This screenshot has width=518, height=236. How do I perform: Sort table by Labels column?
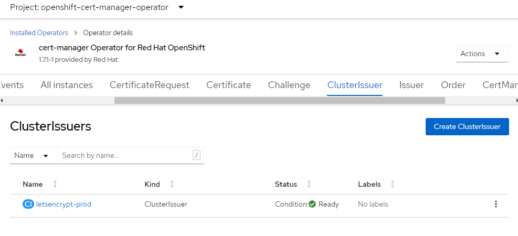(393, 184)
